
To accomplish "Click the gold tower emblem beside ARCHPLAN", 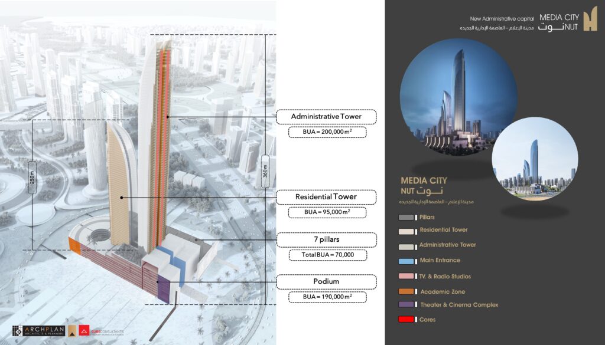I will (71, 331).
